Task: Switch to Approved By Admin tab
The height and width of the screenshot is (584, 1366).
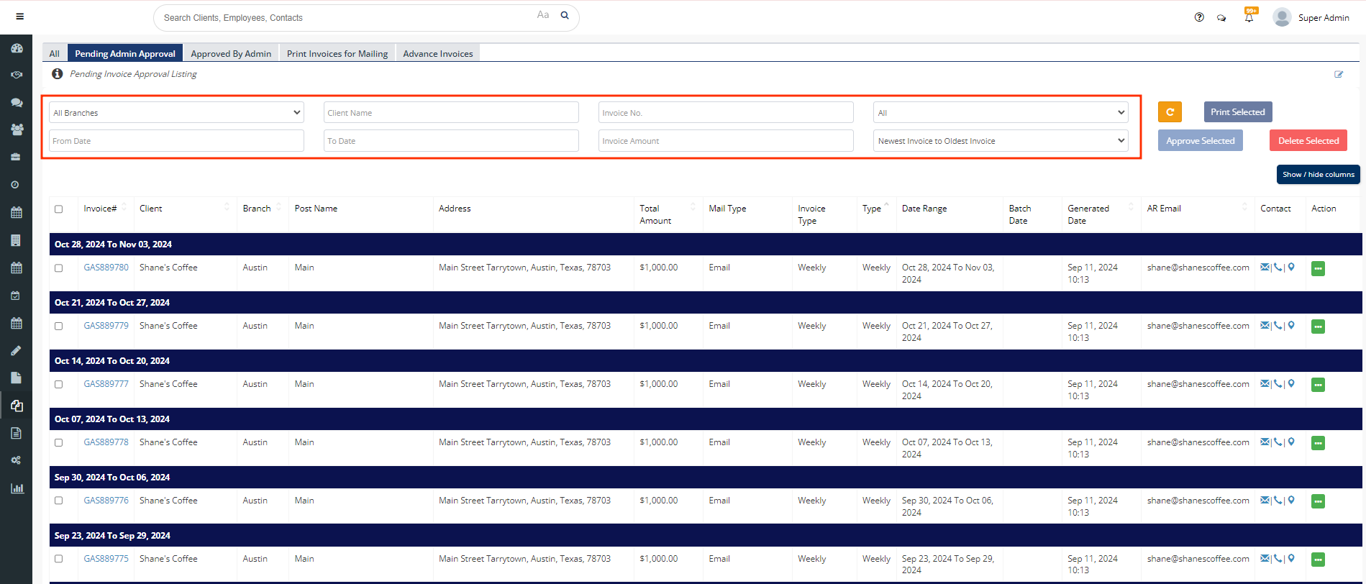Action: click(x=231, y=54)
